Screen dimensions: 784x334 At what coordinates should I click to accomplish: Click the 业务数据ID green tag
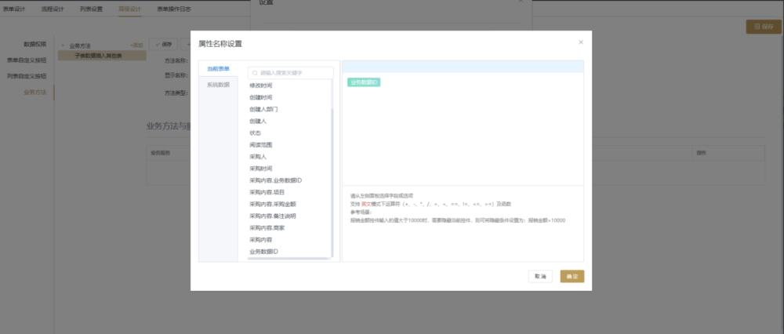click(x=364, y=82)
